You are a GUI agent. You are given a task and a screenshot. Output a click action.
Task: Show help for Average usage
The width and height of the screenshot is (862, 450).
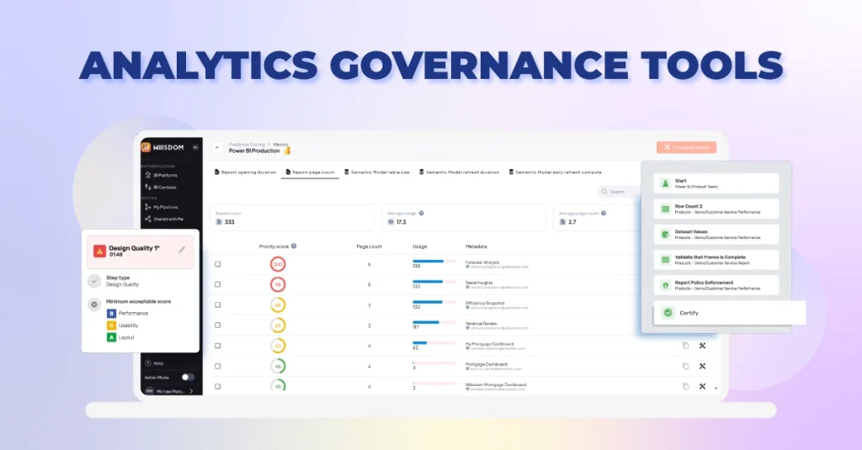pos(422,213)
